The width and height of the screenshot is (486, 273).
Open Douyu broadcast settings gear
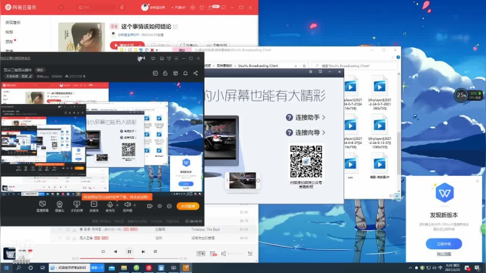[169, 206]
